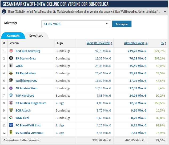The width and height of the screenshot is (169, 145).
Task: Click SK Rapid Wien's 32,93 Mio. € value
Action: tap(138, 73)
